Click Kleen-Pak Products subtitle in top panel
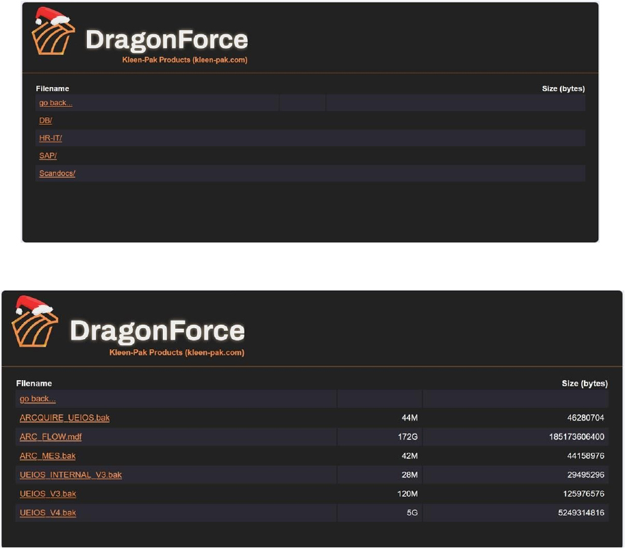This screenshot has height=548, width=625. (185, 60)
